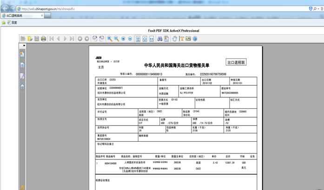Expand the left navigation panel arrow
This screenshot has width=324, height=190.
(24, 45)
